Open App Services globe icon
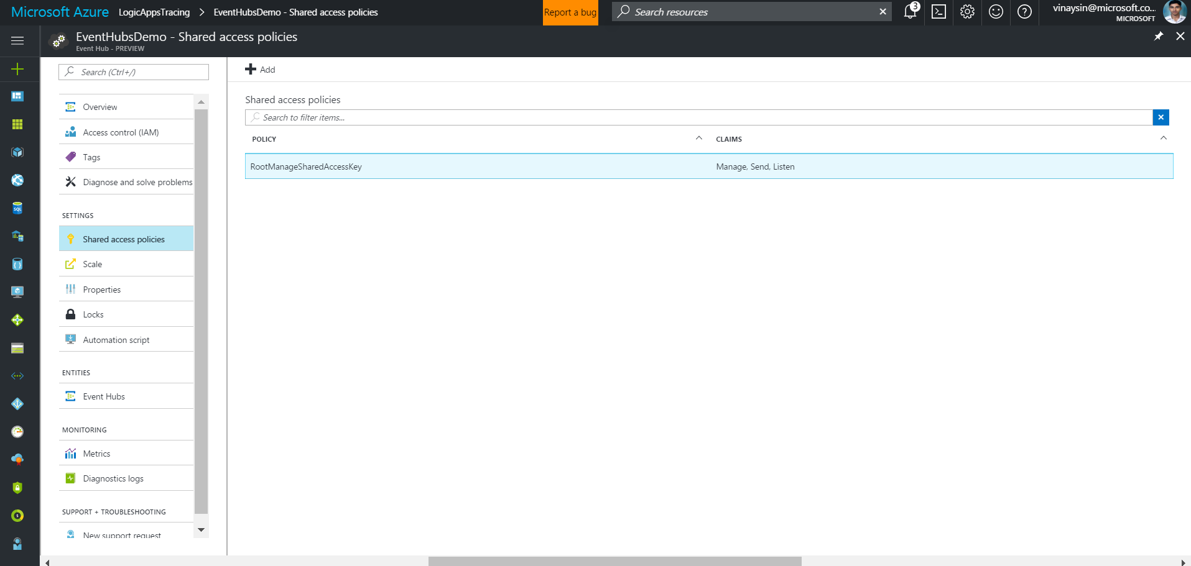The width and height of the screenshot is (1191, 566). (x=17, y=180)
